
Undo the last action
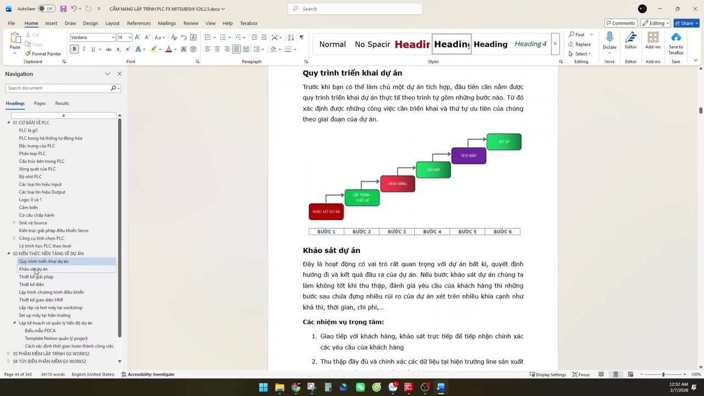(74, 9)
